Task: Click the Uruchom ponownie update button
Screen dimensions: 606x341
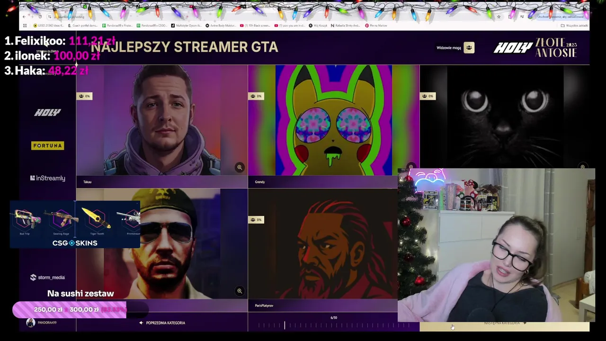Action: (x=561, y=17)
